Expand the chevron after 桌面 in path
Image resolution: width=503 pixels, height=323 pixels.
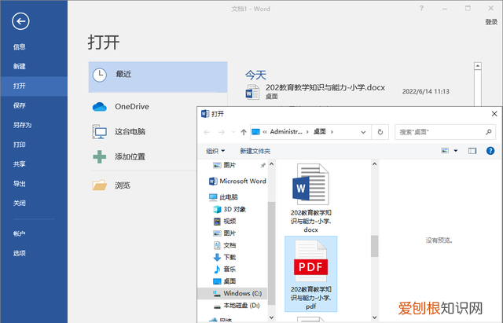pyautogui.click(x=332, y=132)
